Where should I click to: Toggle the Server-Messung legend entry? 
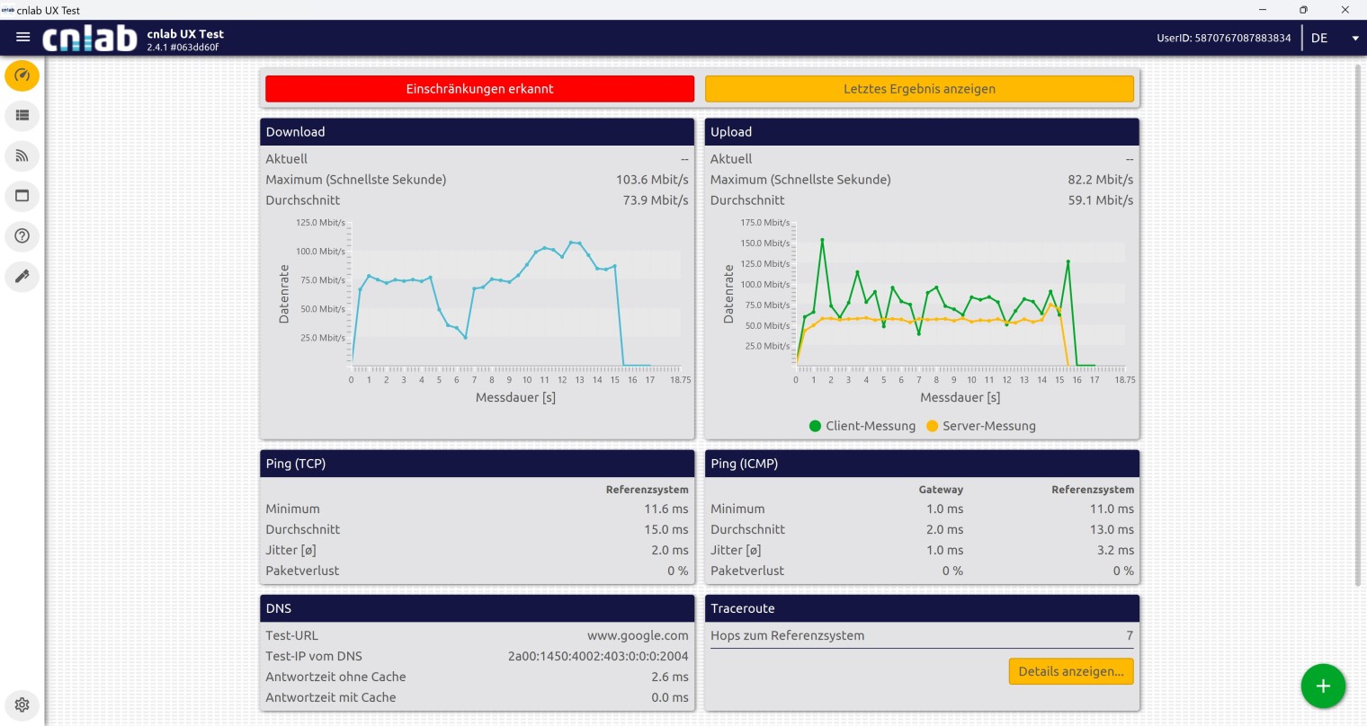pos(981,426)
